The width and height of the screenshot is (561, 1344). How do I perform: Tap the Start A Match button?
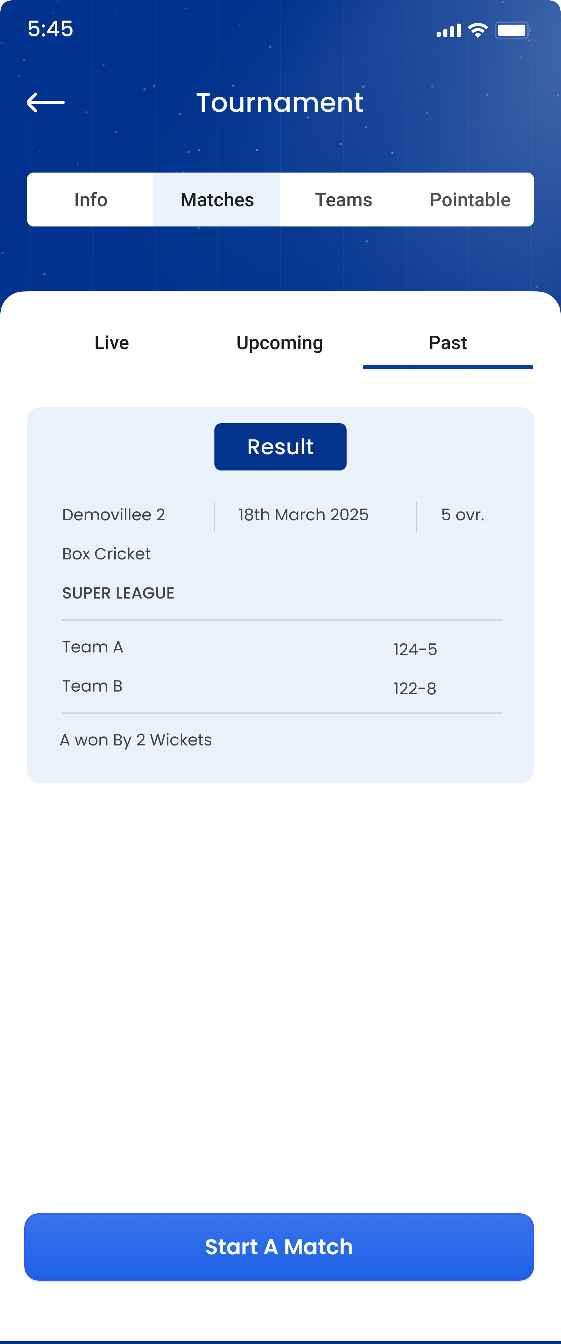pyautogui.click(x=279, y=1246)
